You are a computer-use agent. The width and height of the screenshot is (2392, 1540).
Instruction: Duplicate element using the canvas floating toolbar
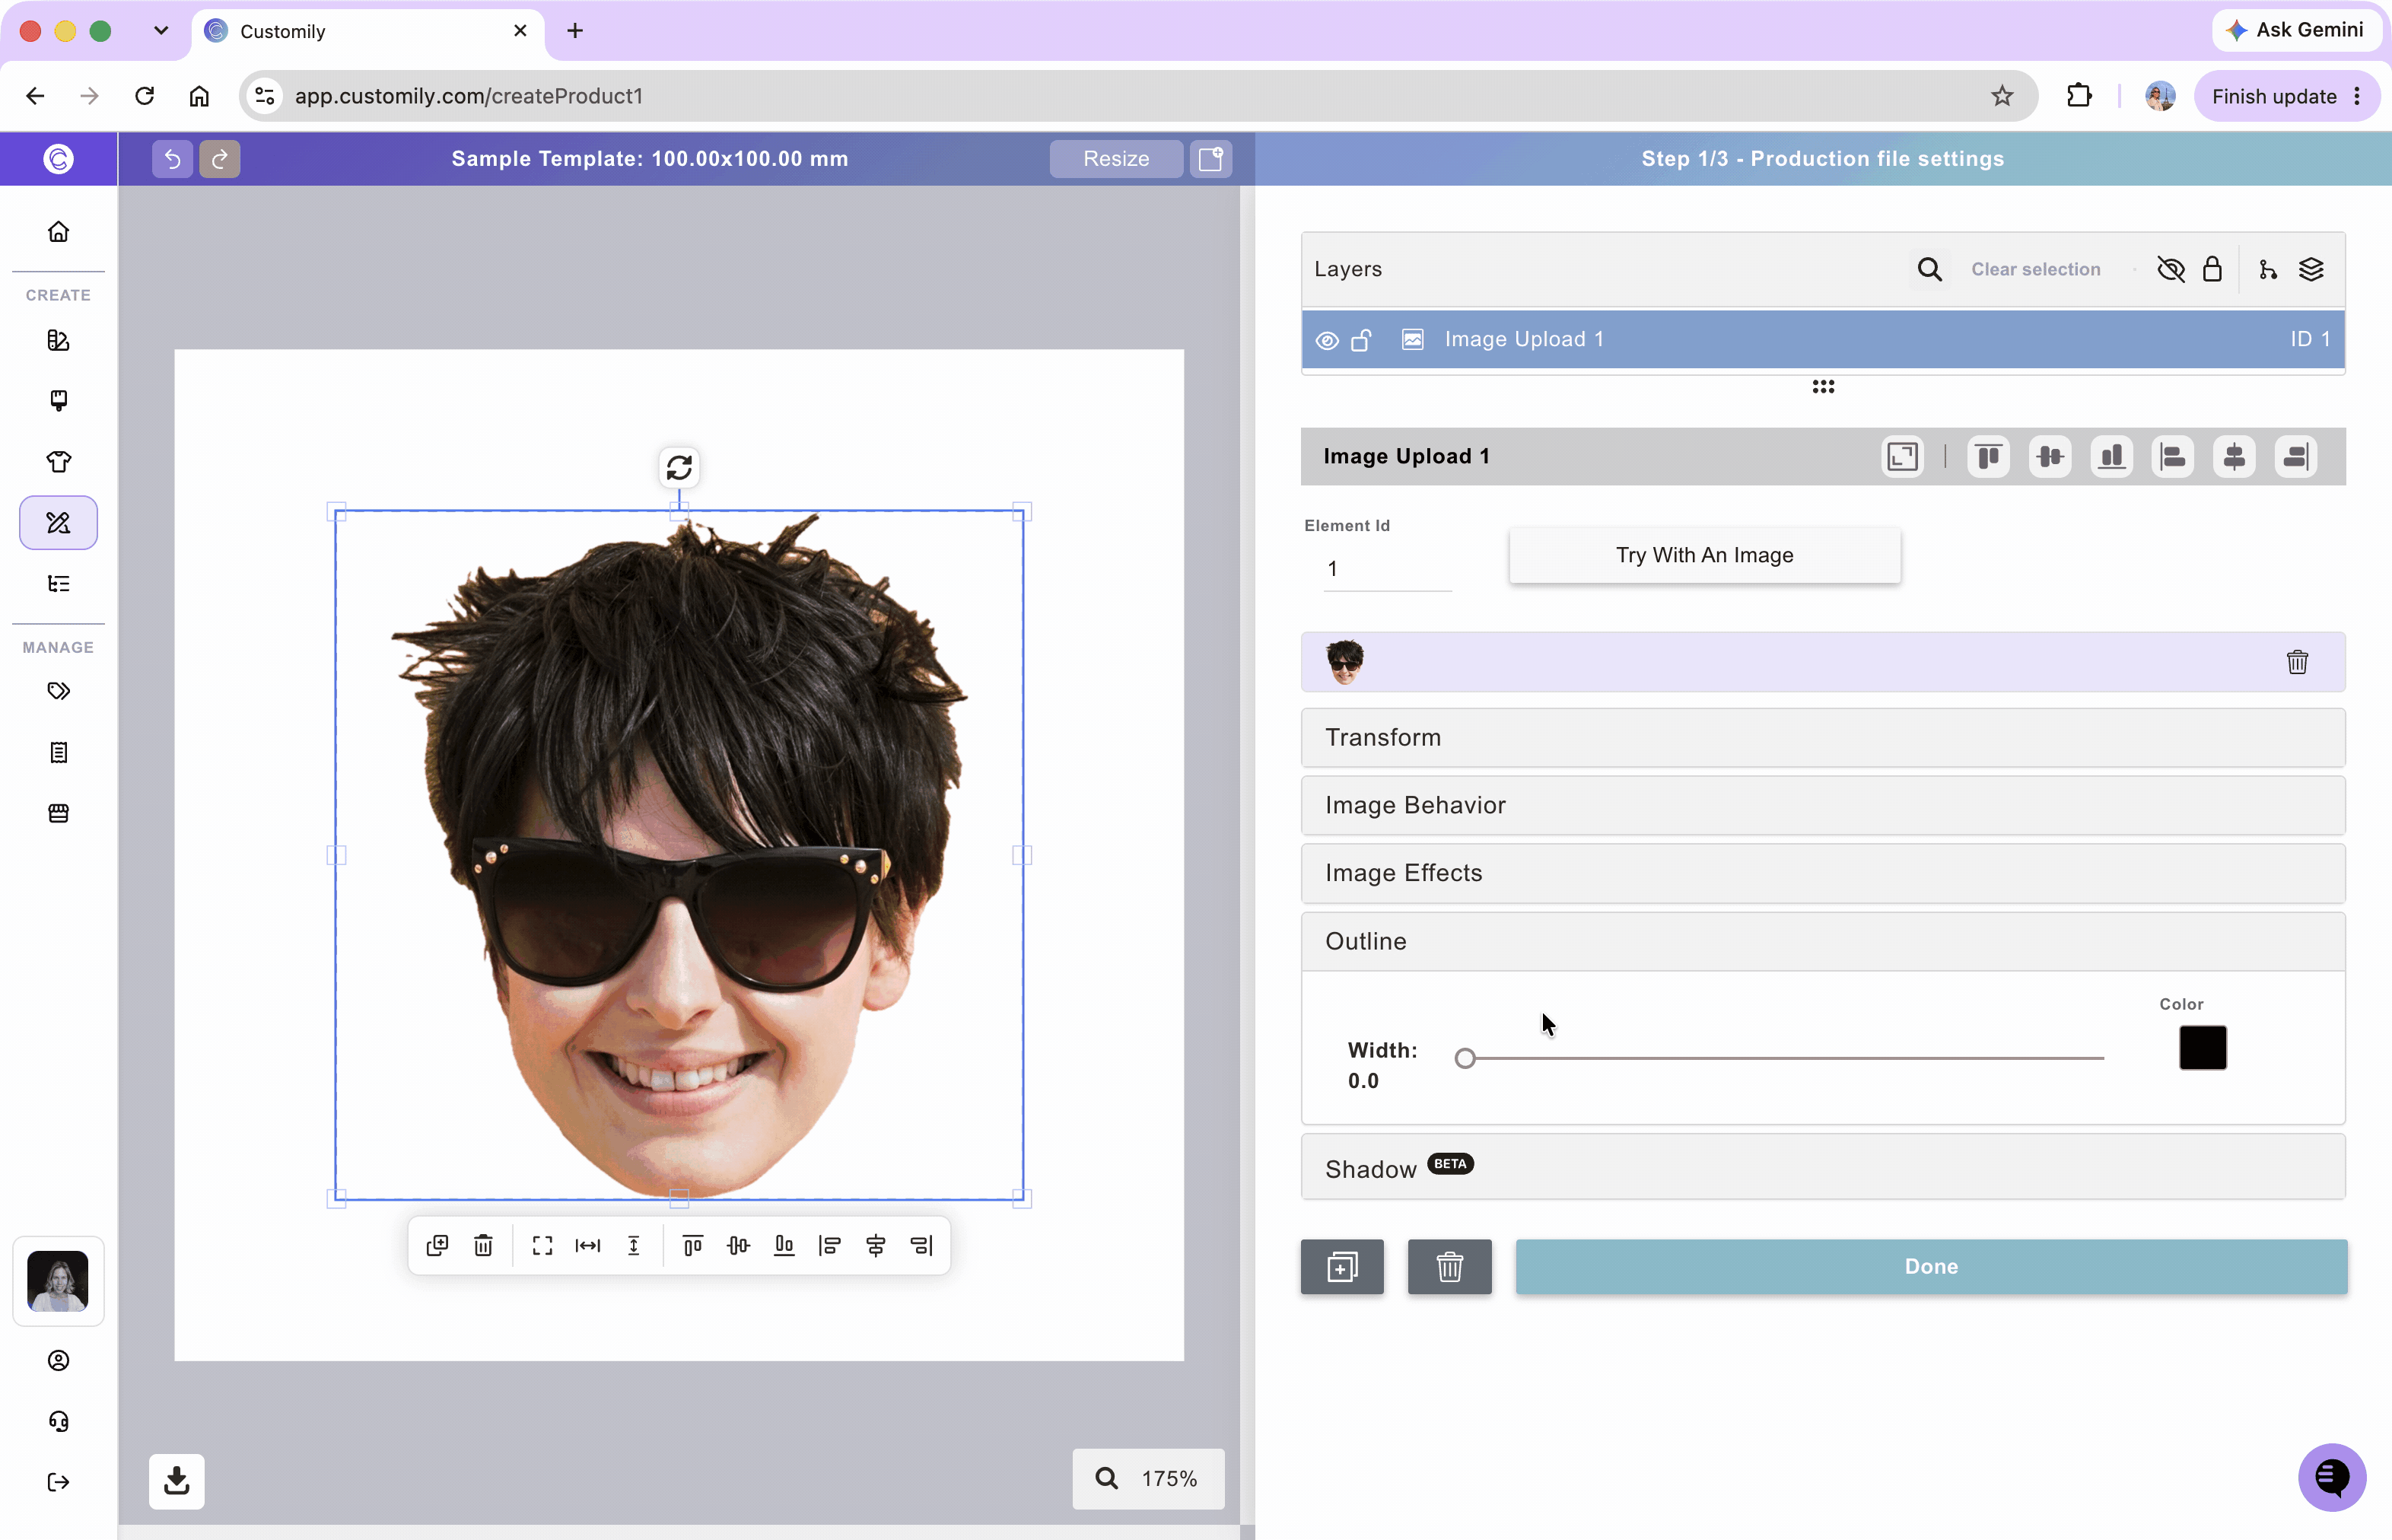coord(437,1245)
